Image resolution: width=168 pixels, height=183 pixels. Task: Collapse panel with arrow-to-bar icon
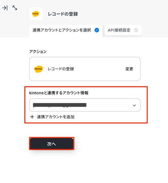coord(5,8)
